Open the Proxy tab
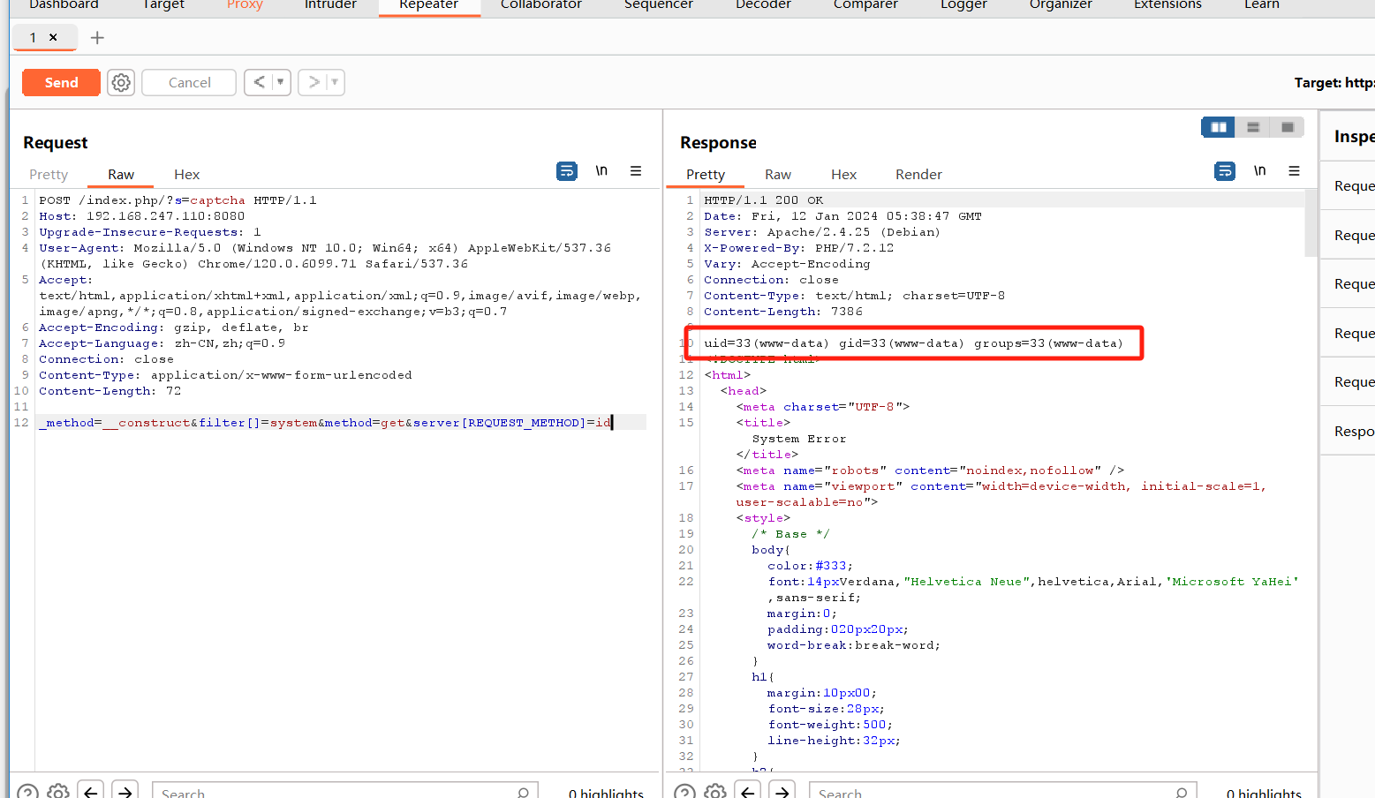Screen dimensions: 1375x798 [245, 4]
